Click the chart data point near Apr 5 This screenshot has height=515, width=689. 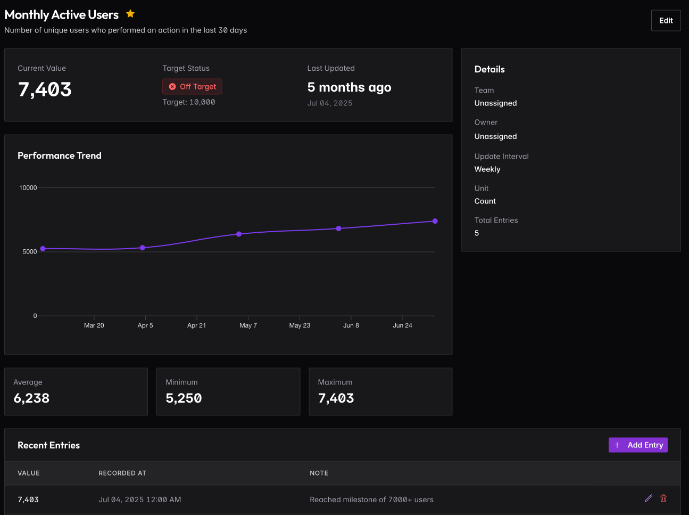coord(142,248)
